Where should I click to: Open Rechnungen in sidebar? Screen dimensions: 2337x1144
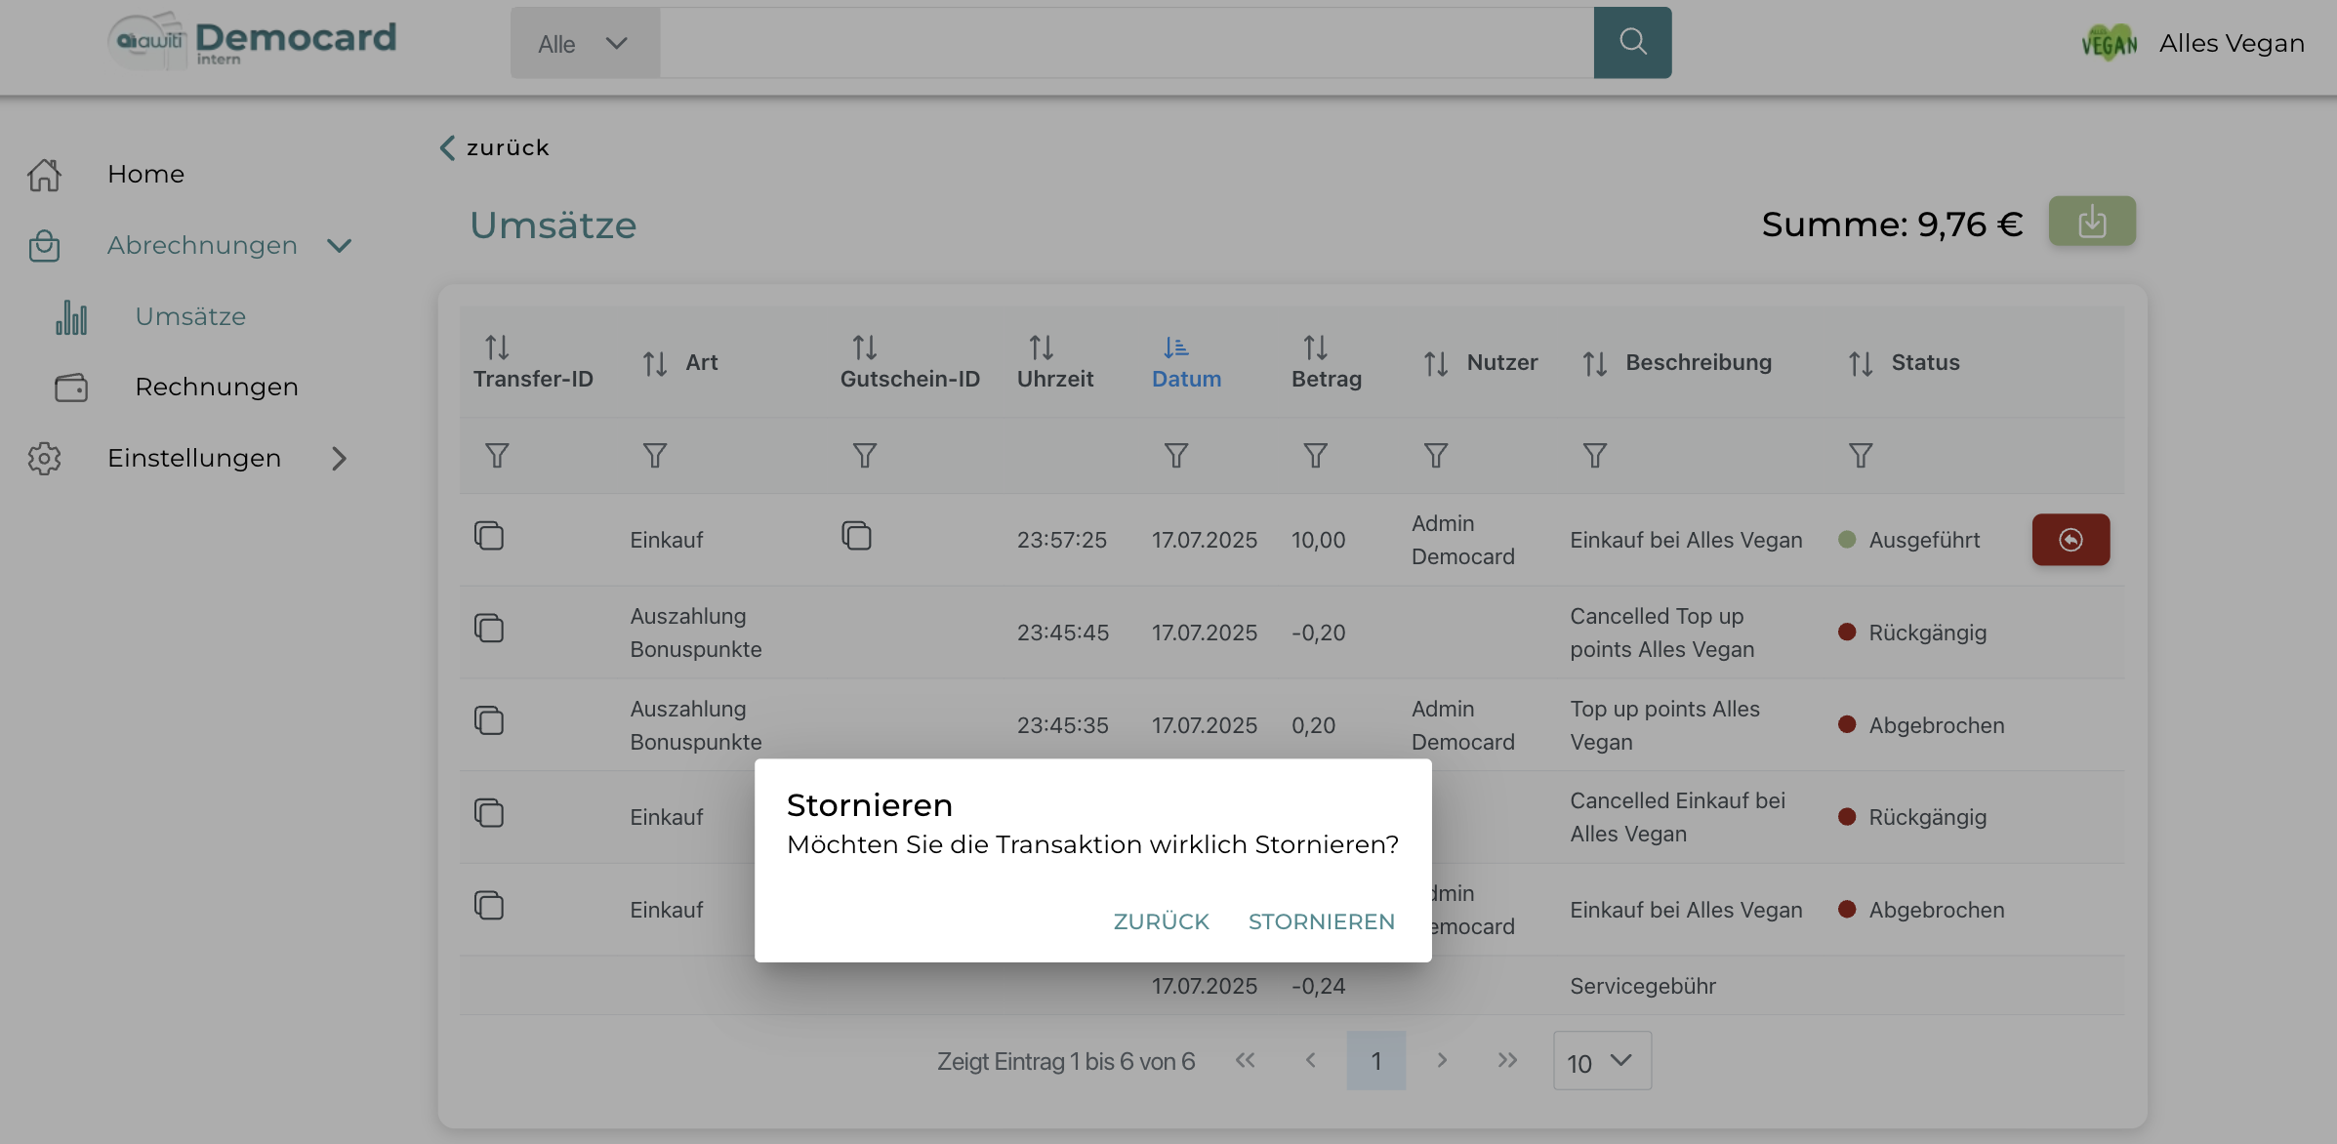[x=216, y=388]
